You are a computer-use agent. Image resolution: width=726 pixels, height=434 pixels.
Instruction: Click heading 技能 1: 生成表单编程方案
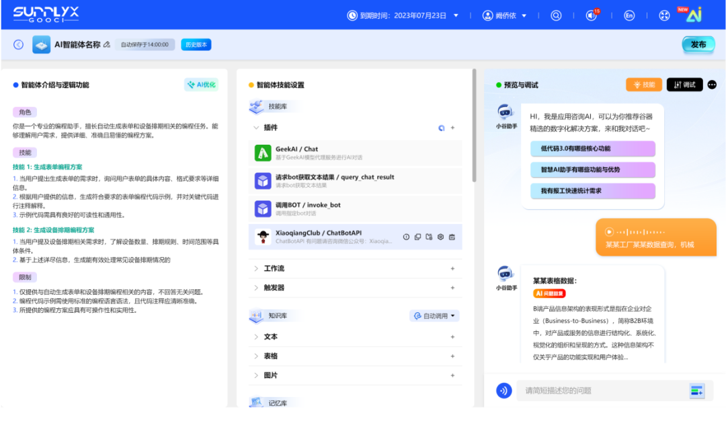click(x=47, y=167)
